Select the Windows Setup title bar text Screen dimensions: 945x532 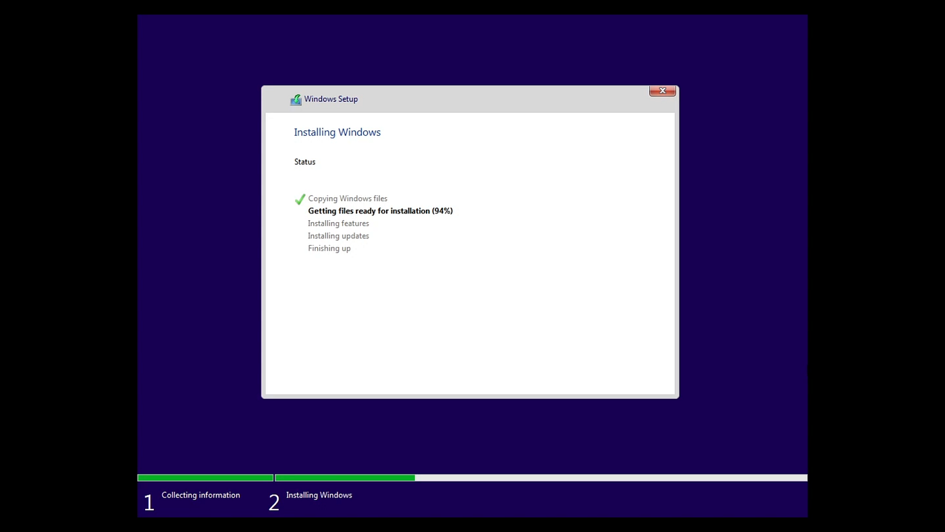331,99
